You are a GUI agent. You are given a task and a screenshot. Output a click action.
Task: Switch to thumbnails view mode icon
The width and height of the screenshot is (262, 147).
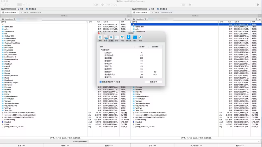pos(29,5)
